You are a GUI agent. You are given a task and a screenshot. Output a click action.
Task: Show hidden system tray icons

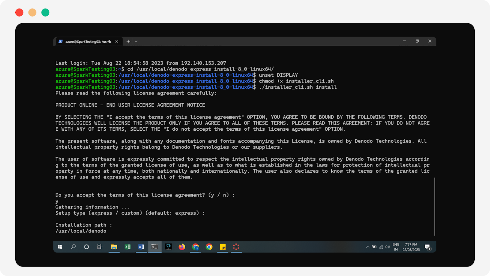pyautogui.click(x=367, y=247)
